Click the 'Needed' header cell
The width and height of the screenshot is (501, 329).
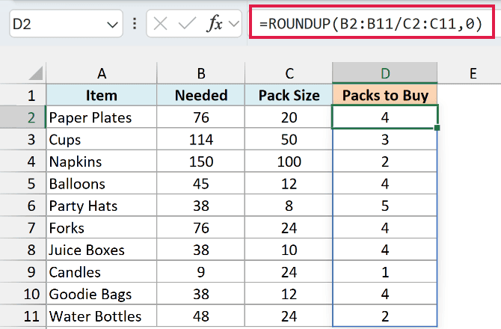coord(201,95)
